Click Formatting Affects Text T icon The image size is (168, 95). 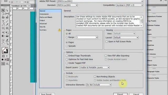[x=7, y=56]
